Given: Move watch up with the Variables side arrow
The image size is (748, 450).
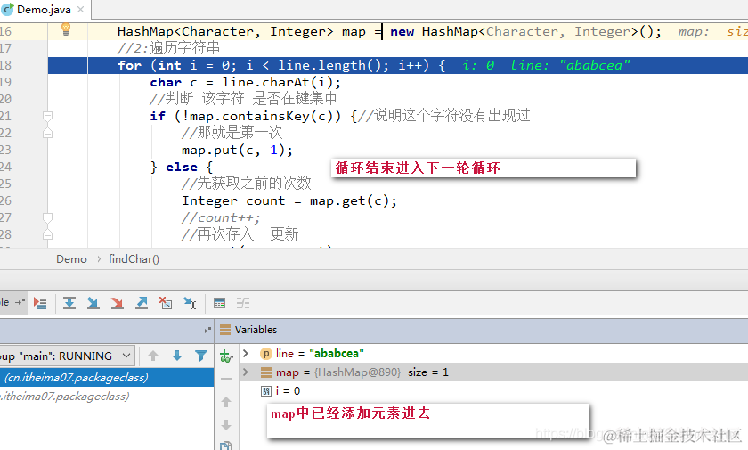Looking at the screenshot, I should (x=226, y=402).
